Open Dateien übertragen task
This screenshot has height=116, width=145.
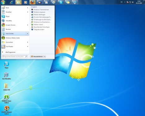[38, 15]
